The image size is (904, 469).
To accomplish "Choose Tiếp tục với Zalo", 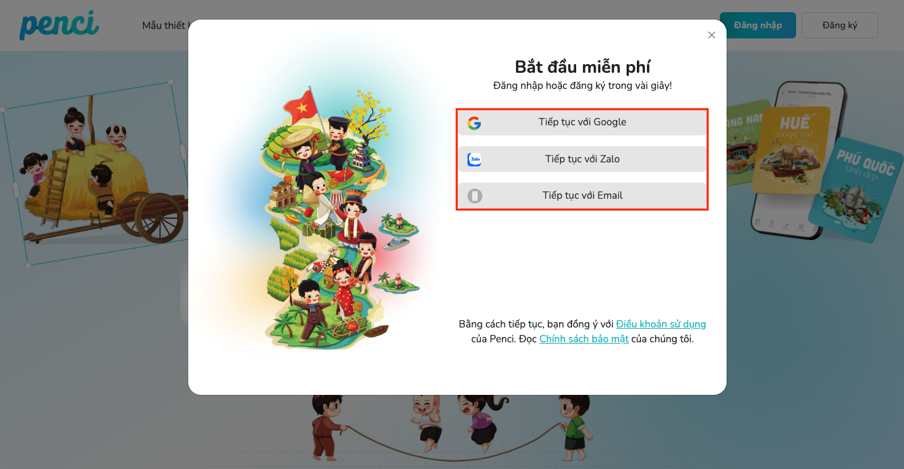I will point(582,159).
